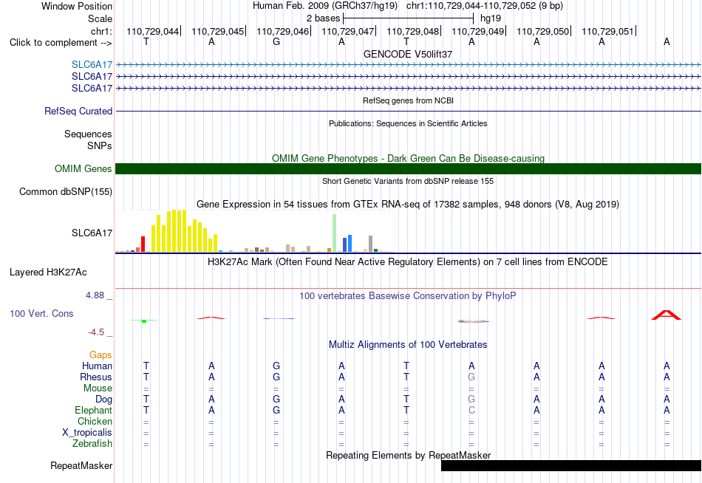Viewport: 702px width, 483px height.
Task: Click position label 110,729,047 in ruler
Action: pyautogui.click(x=348, y=31)
